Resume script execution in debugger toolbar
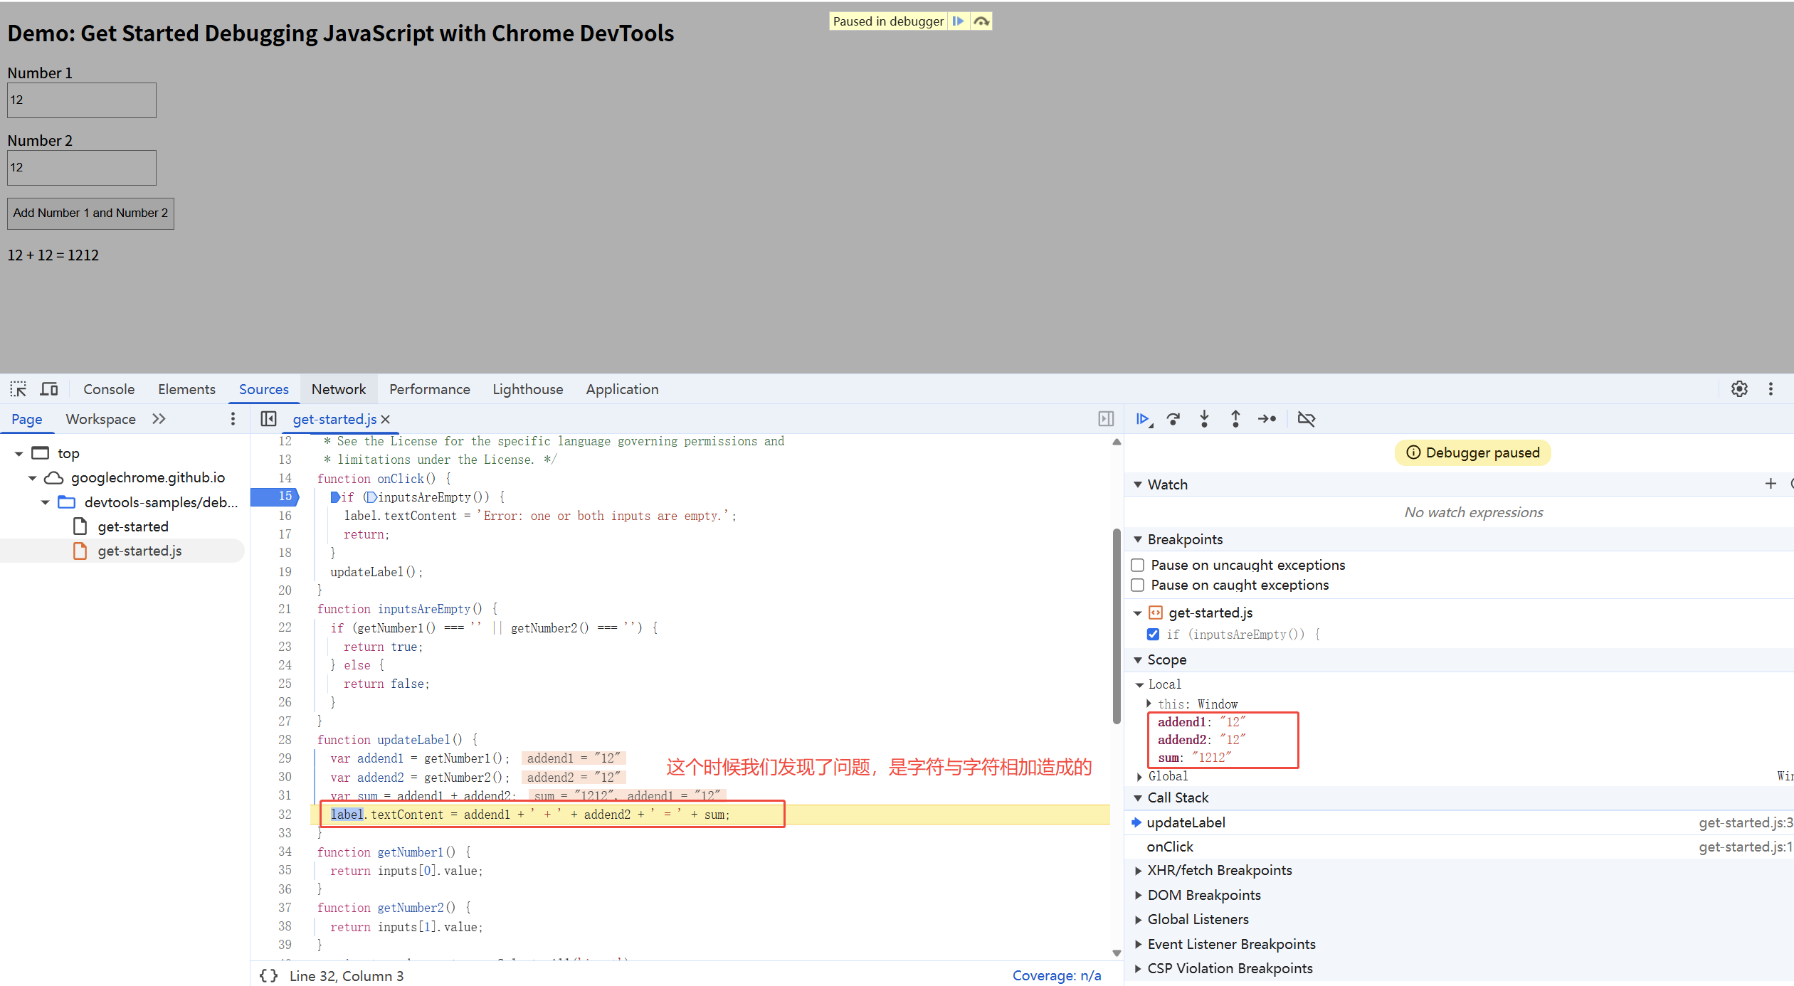Image resolution: width=1794 pixels, height=986 pixels. pos(1143,419)
